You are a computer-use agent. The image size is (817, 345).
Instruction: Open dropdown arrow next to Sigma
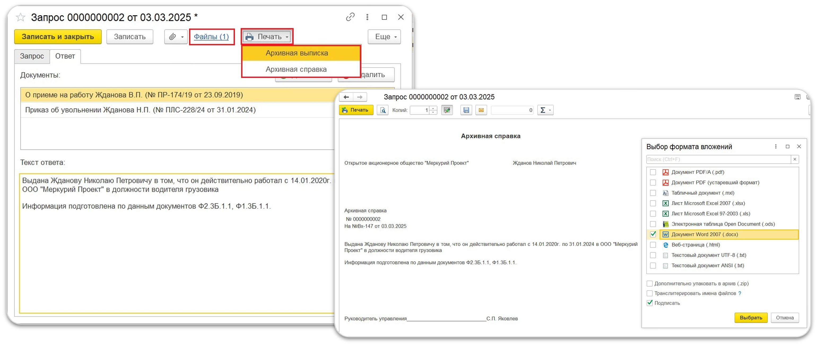coord(550,110)
